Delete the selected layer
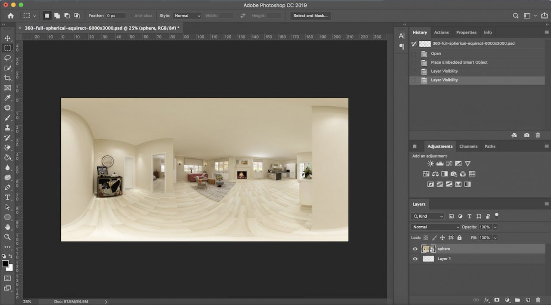The image size is (551, 305). click(x=538, y=300)
